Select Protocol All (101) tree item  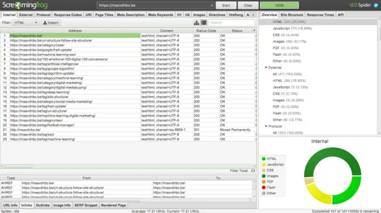(288, 133)
